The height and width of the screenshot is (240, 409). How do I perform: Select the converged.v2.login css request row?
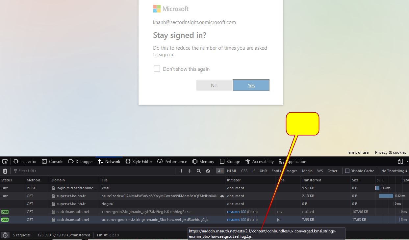tap(204, 212)
